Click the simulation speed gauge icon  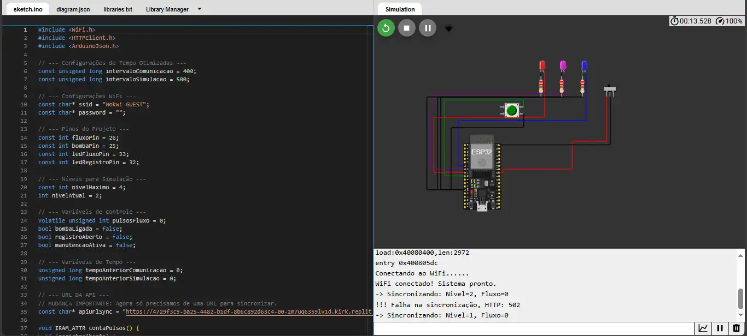point(720,21)
